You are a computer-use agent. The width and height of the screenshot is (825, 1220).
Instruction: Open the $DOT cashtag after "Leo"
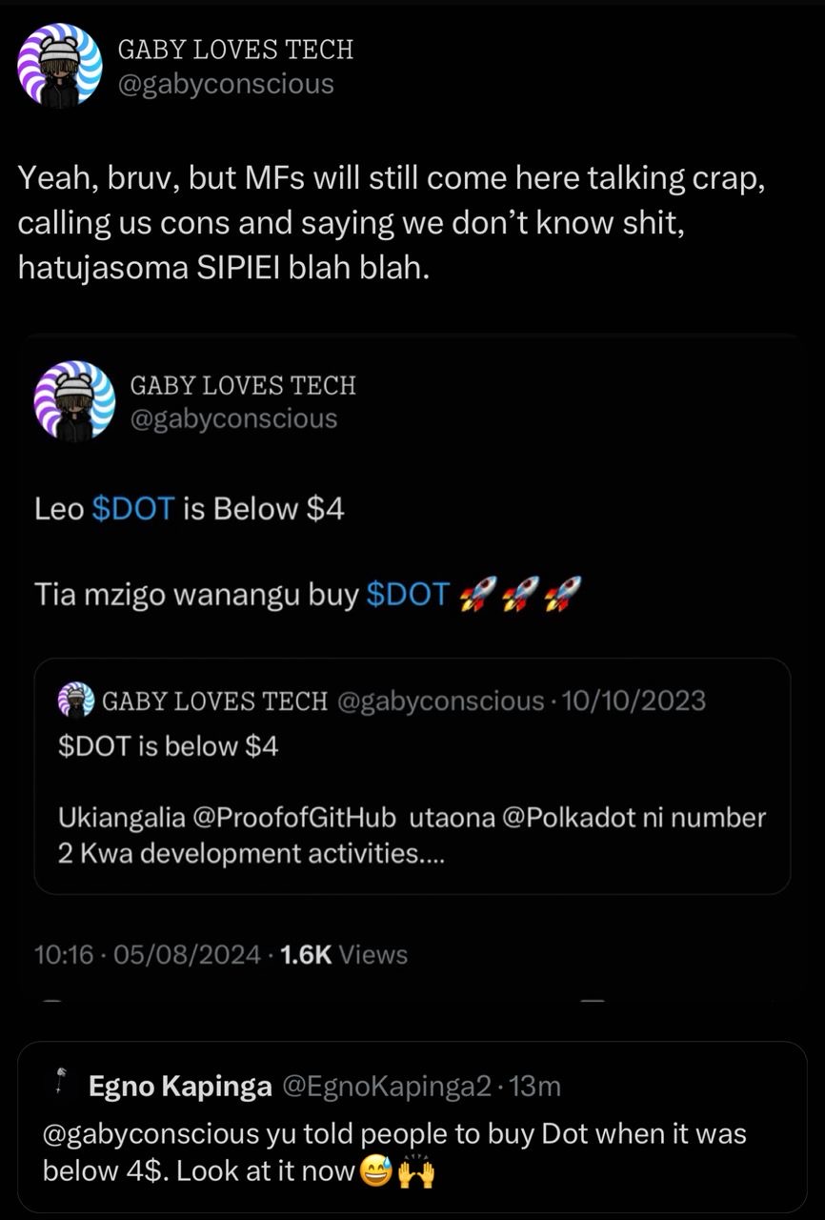[x=133, y=509]
